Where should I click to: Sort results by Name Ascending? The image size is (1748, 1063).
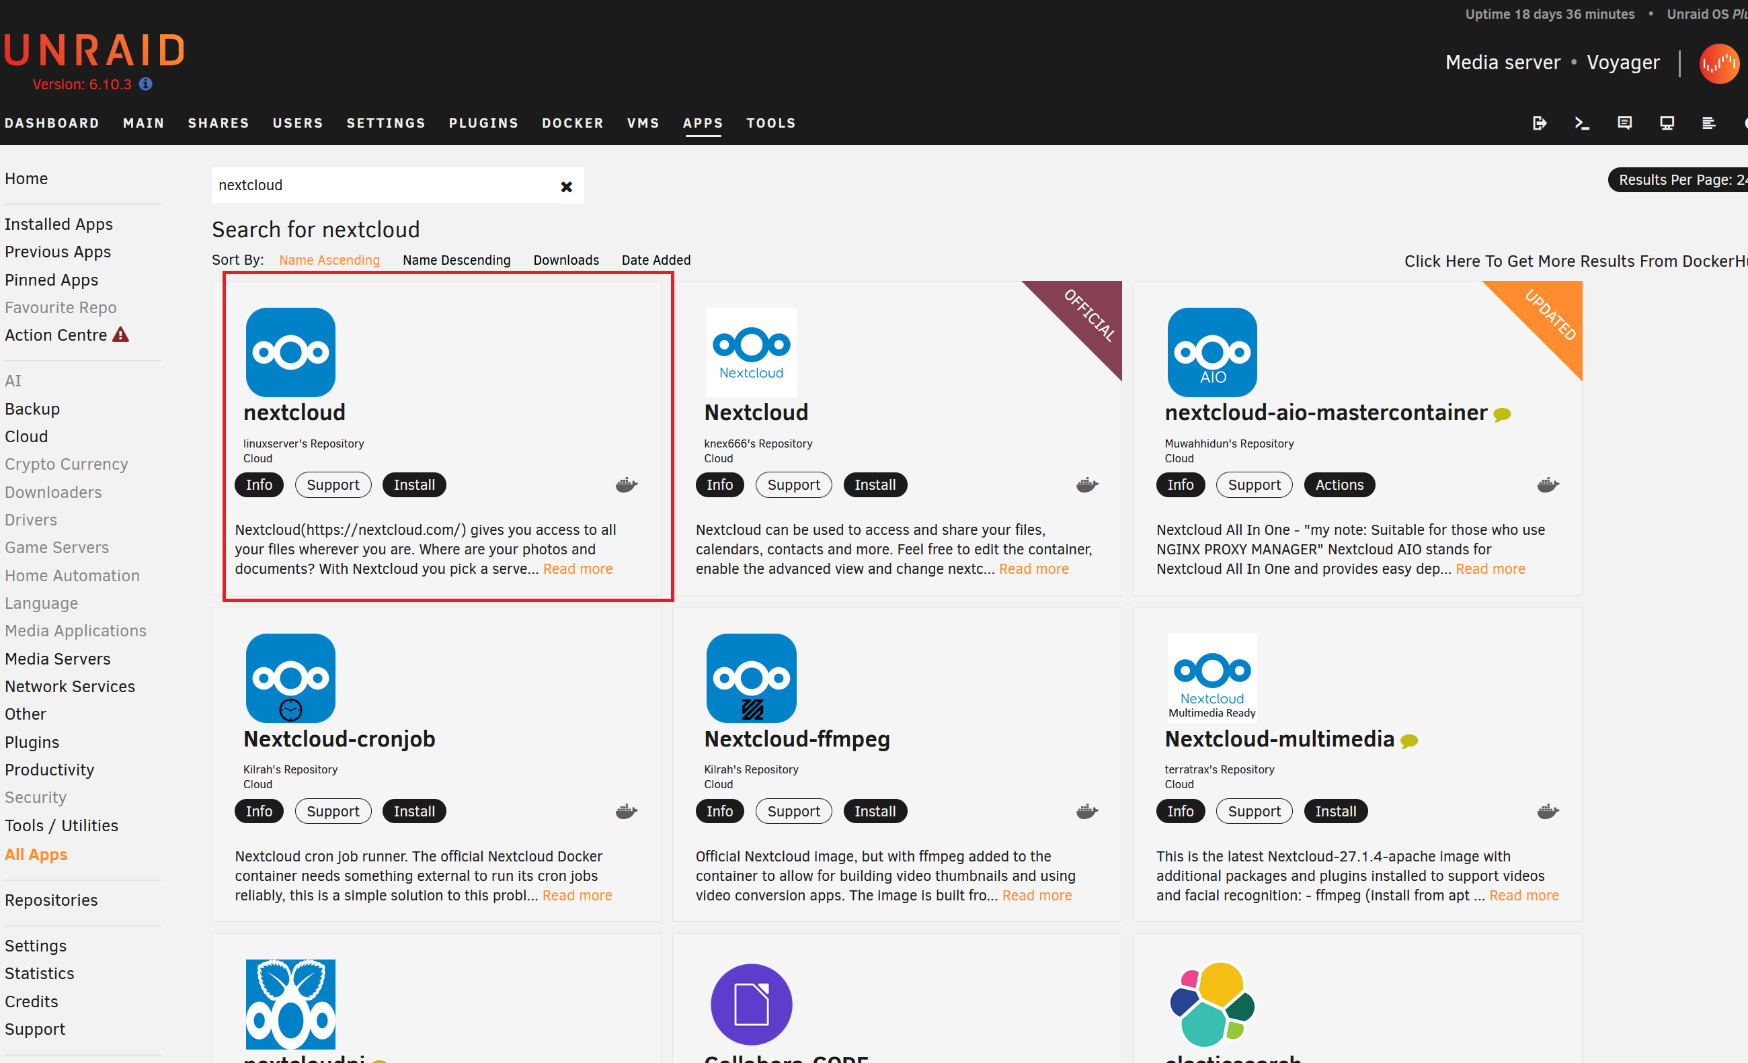click(329, 260)
